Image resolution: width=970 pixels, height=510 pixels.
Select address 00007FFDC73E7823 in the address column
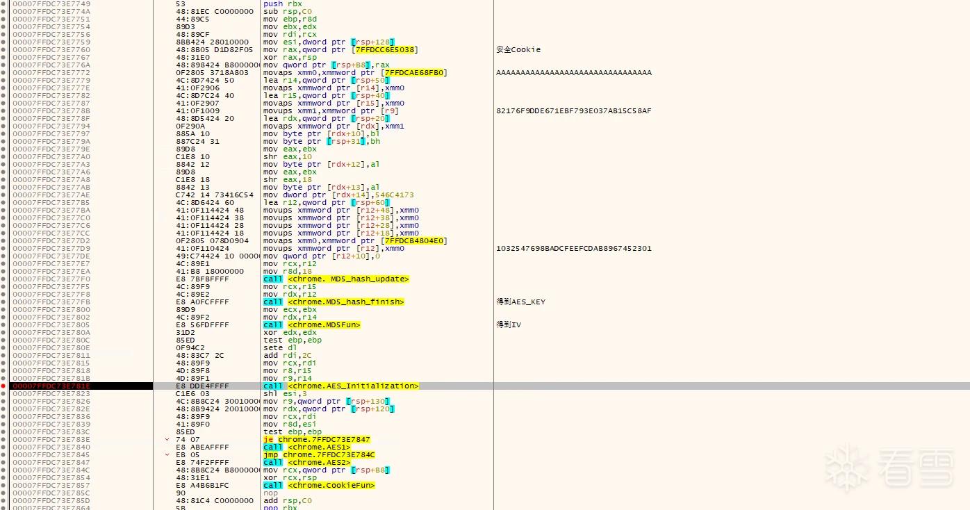tap(51, 393)
